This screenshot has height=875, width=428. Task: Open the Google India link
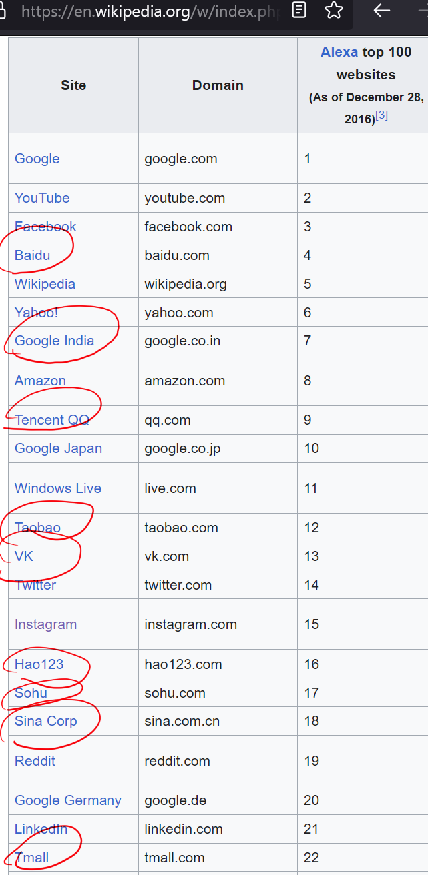coord(54,341)
